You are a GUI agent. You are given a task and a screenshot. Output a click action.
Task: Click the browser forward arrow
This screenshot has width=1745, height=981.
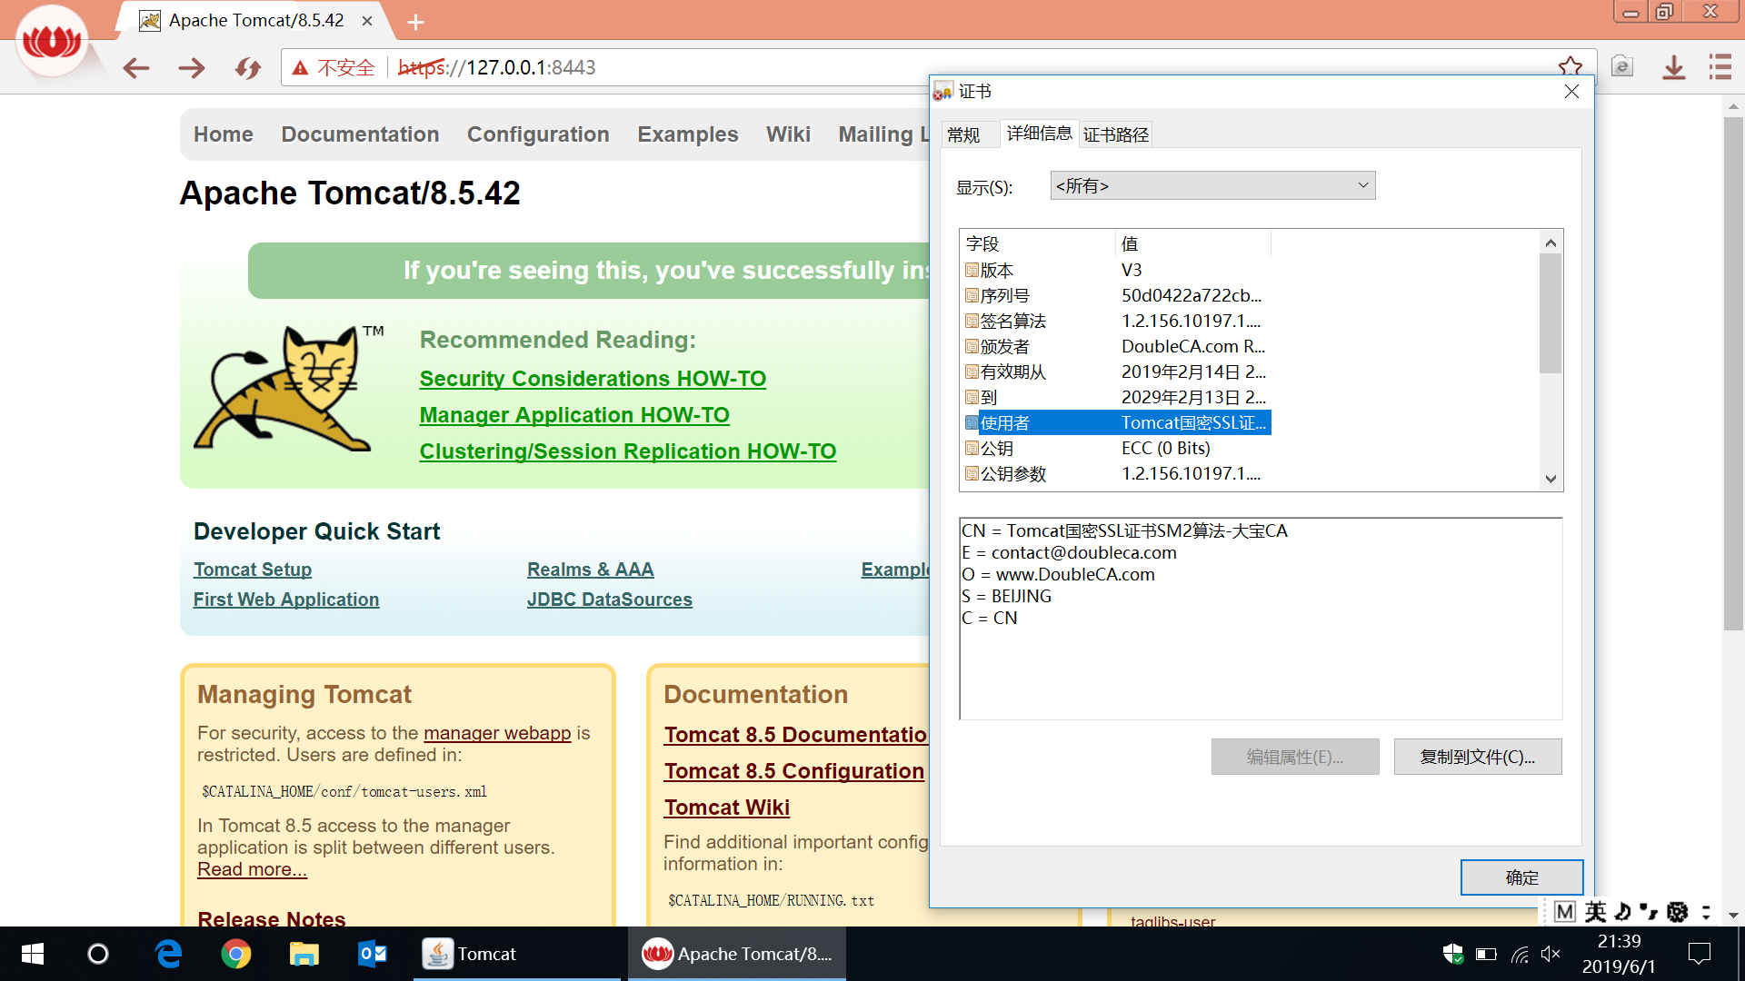pos(192,68)
